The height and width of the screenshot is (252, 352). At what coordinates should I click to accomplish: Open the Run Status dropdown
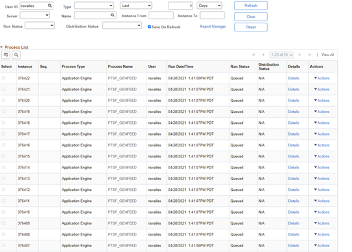point(40,25)
